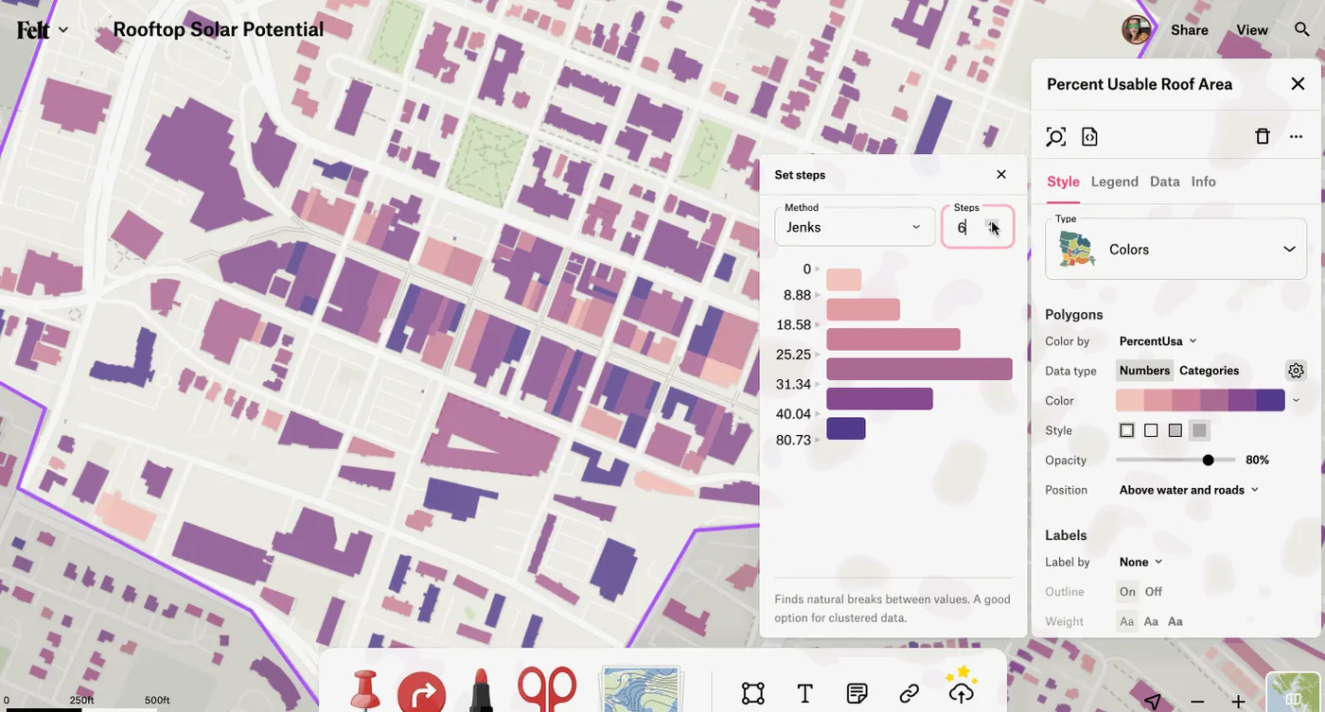
Task: Open the View menu button
Action: click(x=1252, y=30)
